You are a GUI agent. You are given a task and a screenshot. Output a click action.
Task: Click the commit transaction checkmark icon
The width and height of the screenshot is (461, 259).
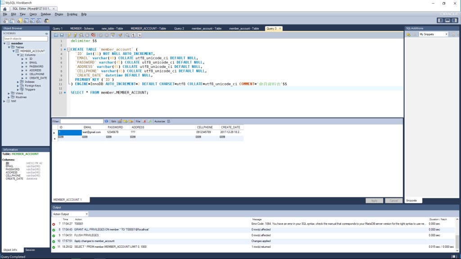point(101,35)
